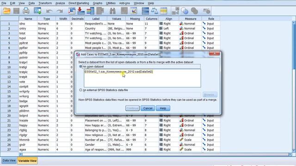Click the Find binoculars icon
296x166 pixels.
[x=113, y=11]
